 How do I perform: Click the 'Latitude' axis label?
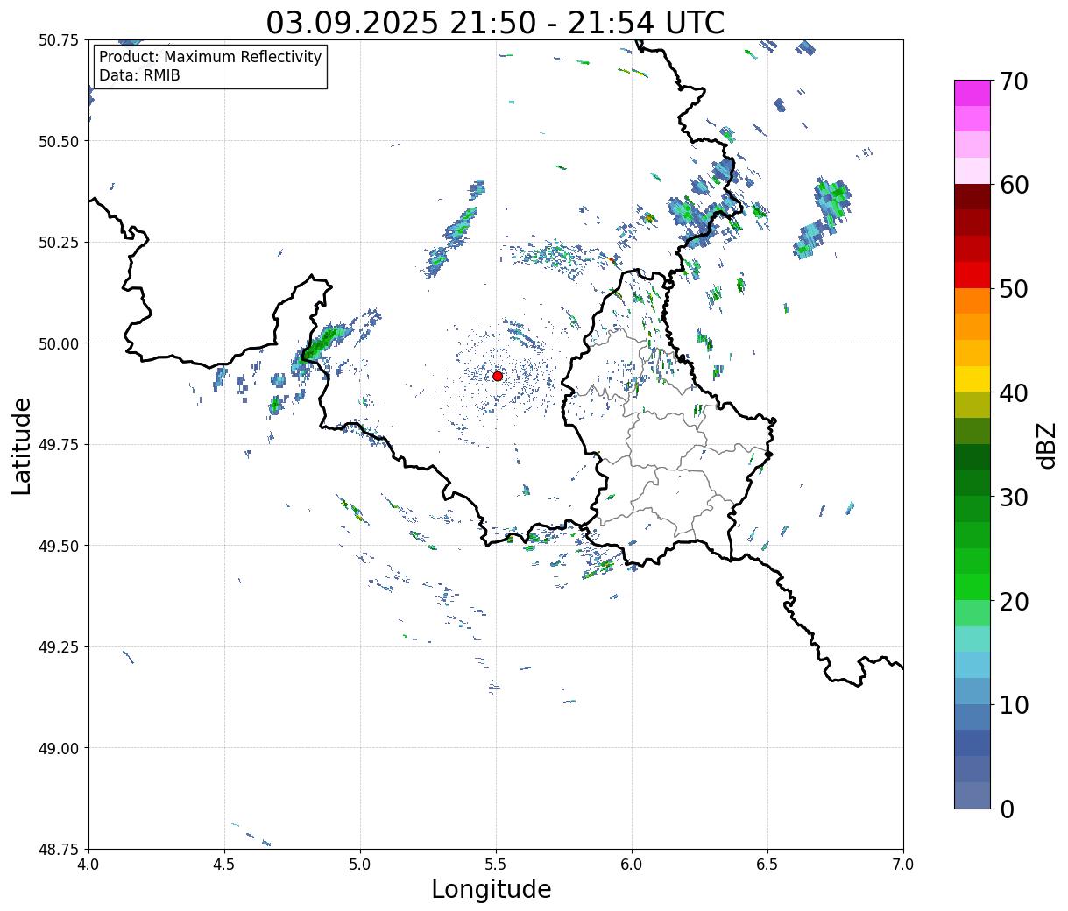click(x=22, y=445)
